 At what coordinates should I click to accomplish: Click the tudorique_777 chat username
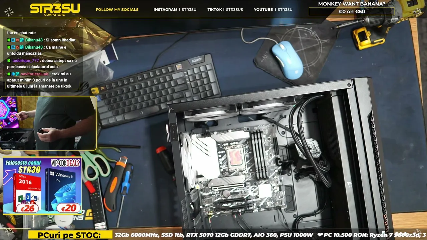click(x=25, y=61)
